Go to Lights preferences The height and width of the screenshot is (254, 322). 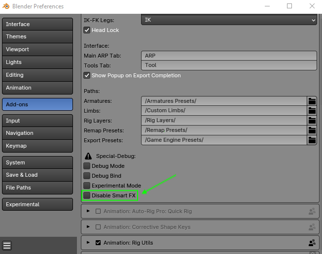(x=37, y=62)
